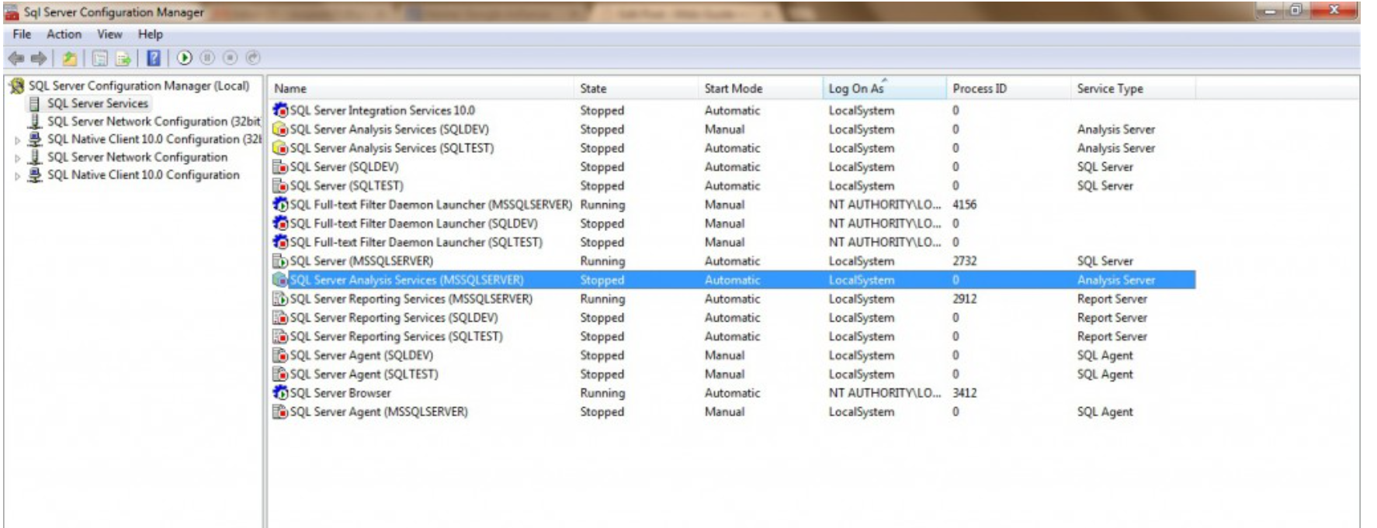The width and height of the screenshot is (1377, 528).
Task: Select SQL Server Analysis Services (MSSQLSERVER) row
Action: [x=734, y=280]
